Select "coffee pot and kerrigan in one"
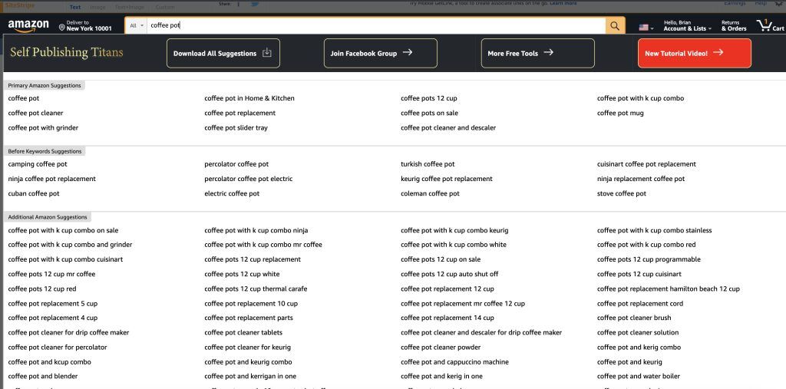The height and width of the screenshot is (389, 786). tap(249, 377)
